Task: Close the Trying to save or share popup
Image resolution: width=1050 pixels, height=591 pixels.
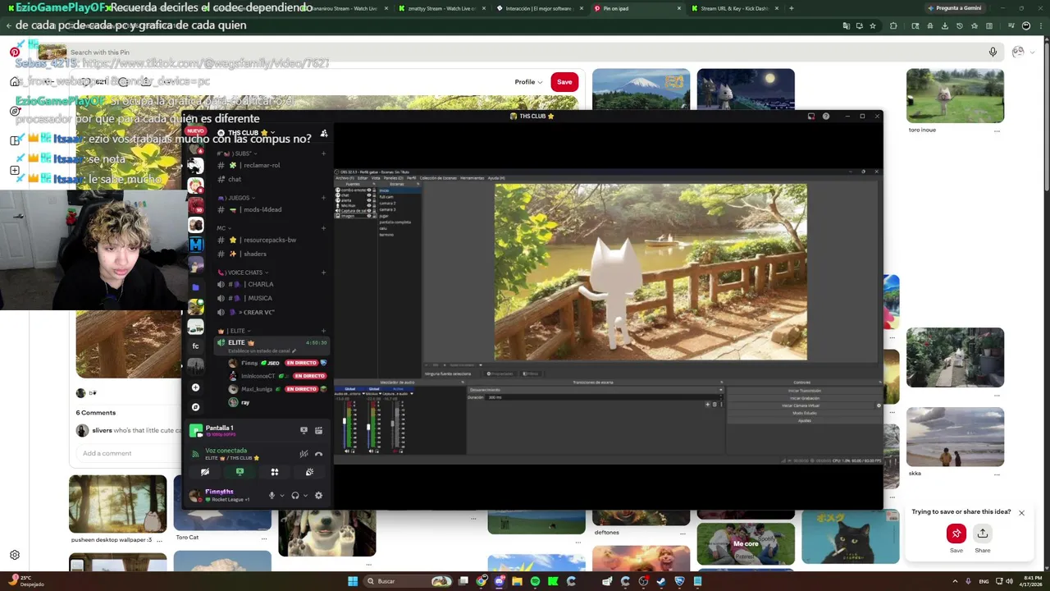Action: 1021,513
